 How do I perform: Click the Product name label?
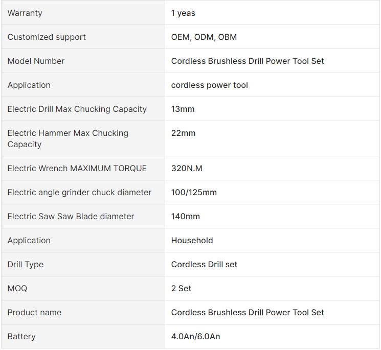34,313
